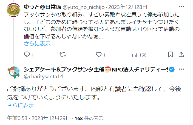This screenshot has height=125, width=193.
Task: Open the ゆうと@日常垢 profile avatar
Action: click(13, 10)
